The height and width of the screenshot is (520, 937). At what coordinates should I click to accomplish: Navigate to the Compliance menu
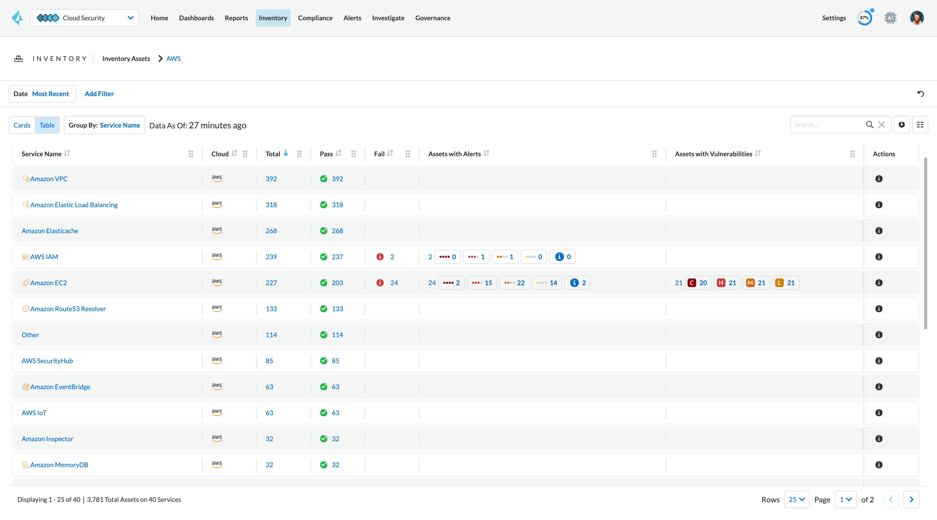click(x=315, y=18)
